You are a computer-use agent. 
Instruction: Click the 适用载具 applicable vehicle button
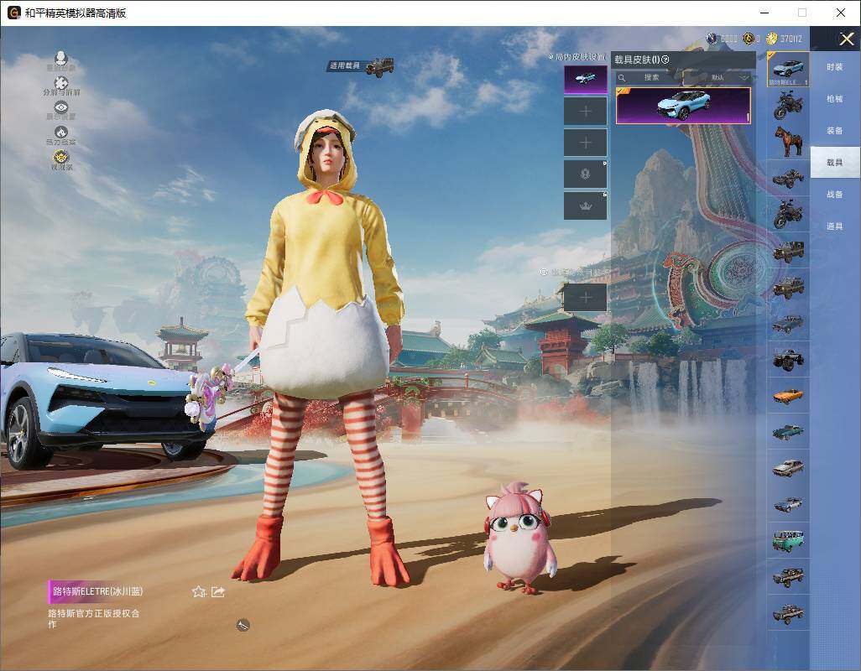click(x=361, y=66)
